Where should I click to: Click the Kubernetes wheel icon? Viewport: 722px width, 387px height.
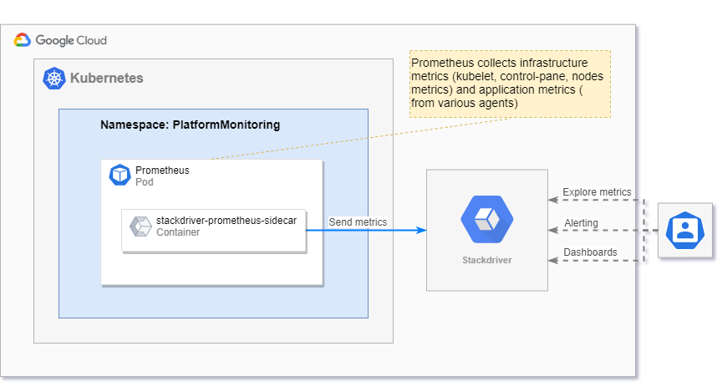click(x=53, y=79)
